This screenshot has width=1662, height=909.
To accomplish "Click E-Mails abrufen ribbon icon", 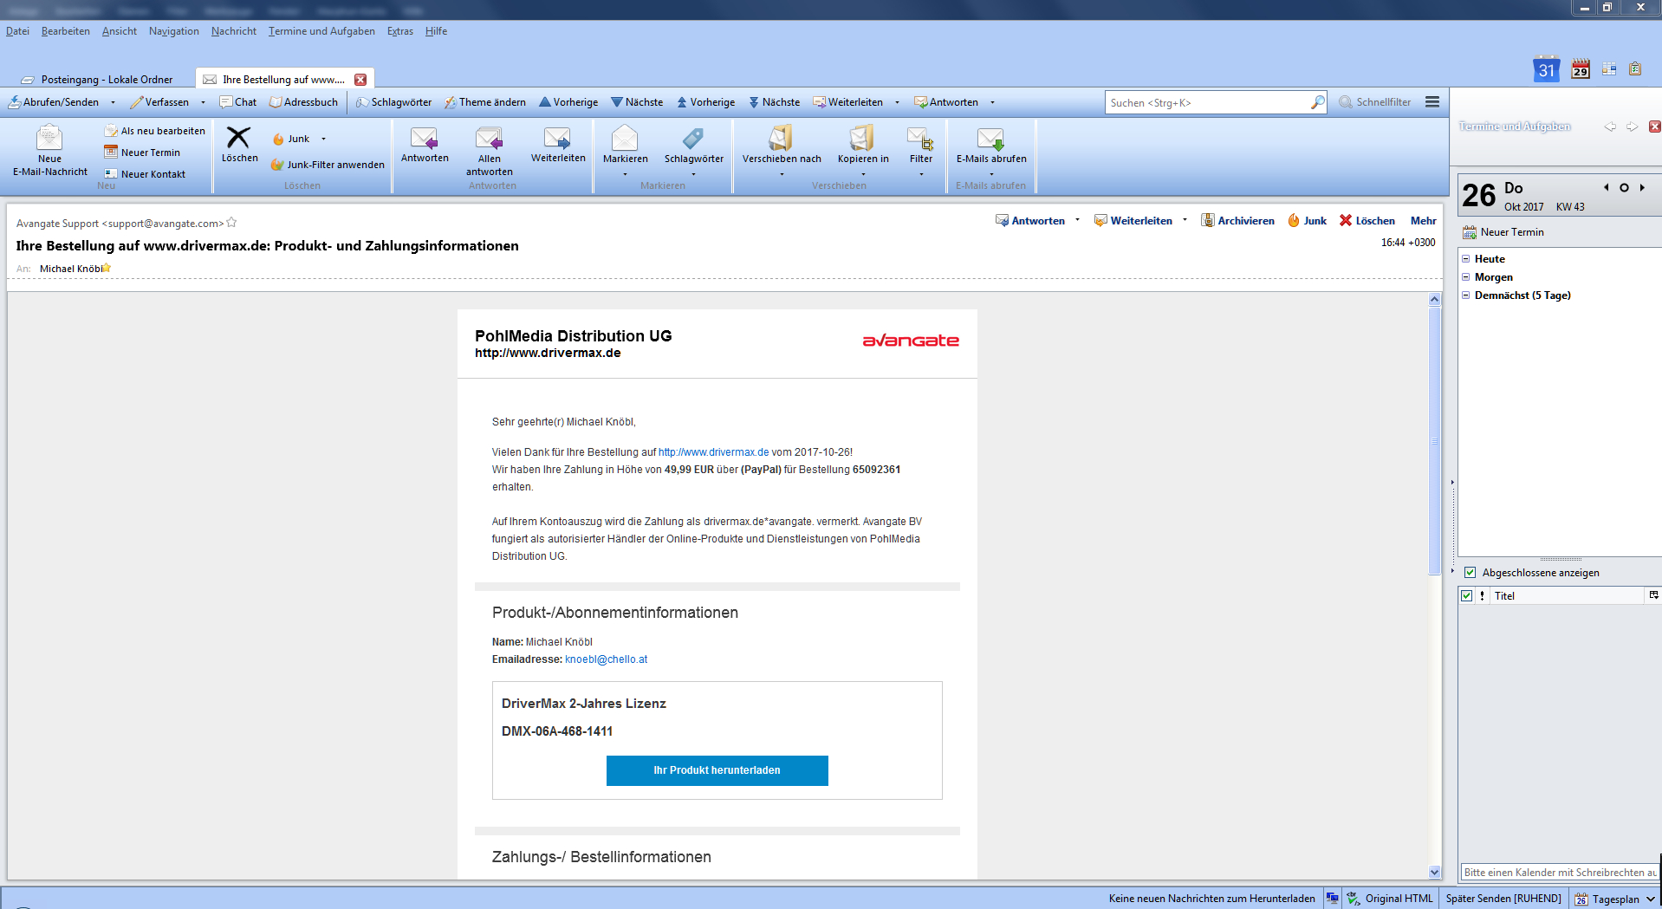I will 990,138.
